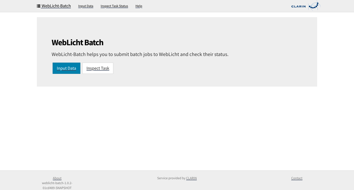
Task: Open the WebLicht-Batch brand link
Action: [x=56, y=6]
